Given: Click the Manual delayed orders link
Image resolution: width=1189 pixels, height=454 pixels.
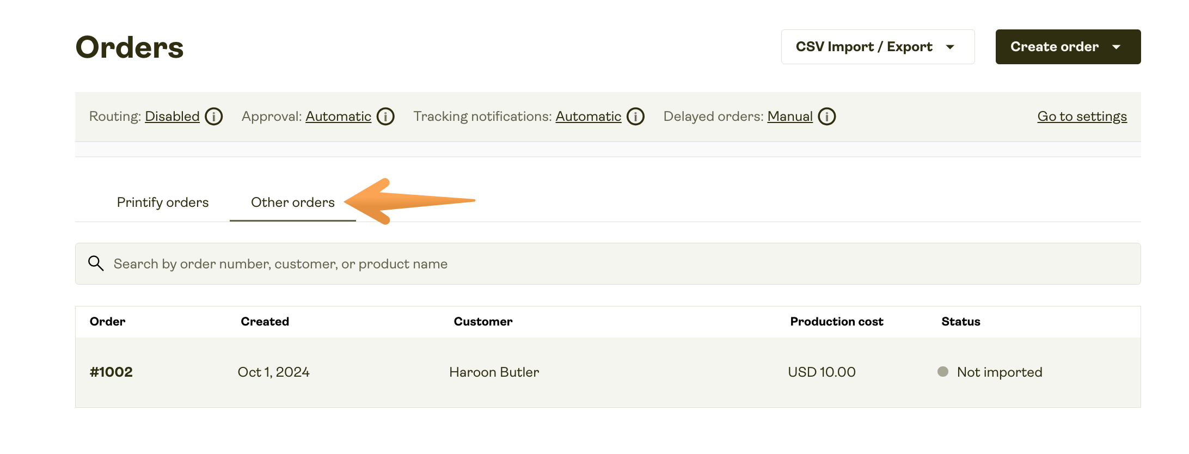Looking at the screenshot, I should pyautogui.click(x=789, y=116).
